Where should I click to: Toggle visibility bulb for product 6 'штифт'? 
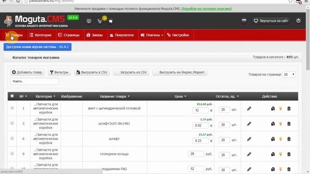[x=280, y=139]
